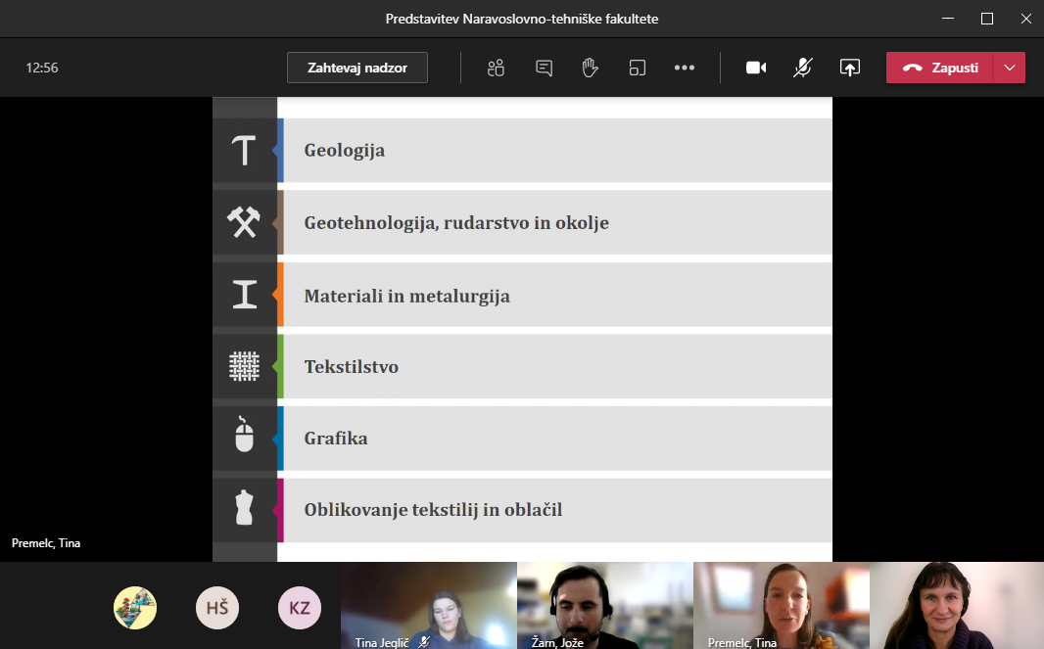1044x649 pixels.
Task: Select Premelc, Tina video tile
Action: tap(782, 605)
